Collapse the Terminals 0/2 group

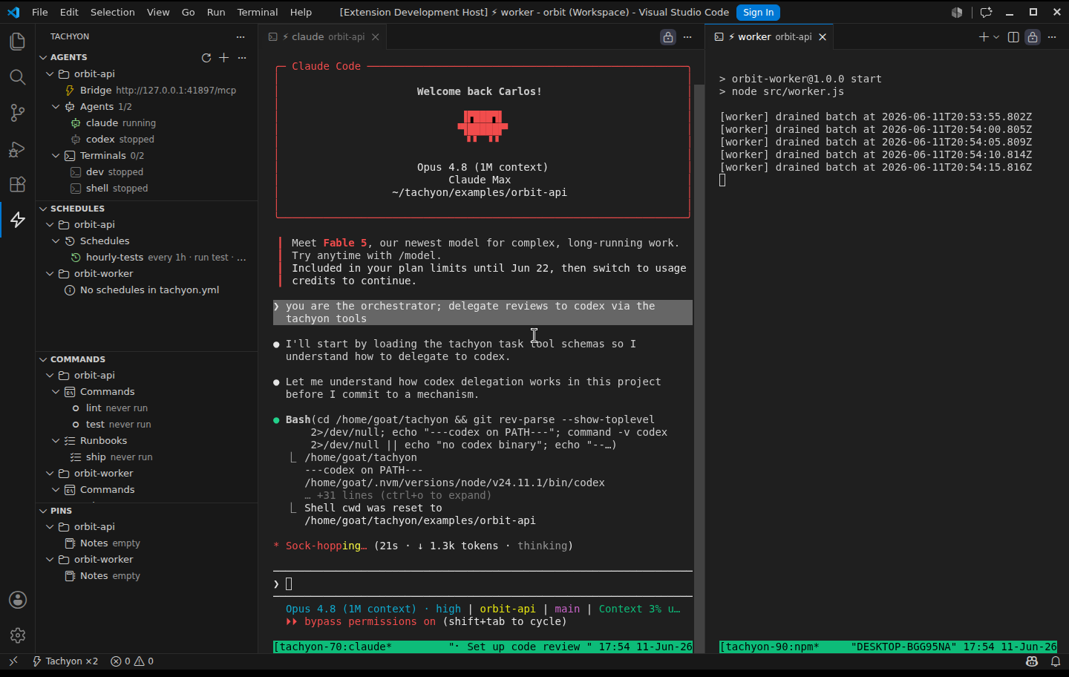tap(56, 155)
